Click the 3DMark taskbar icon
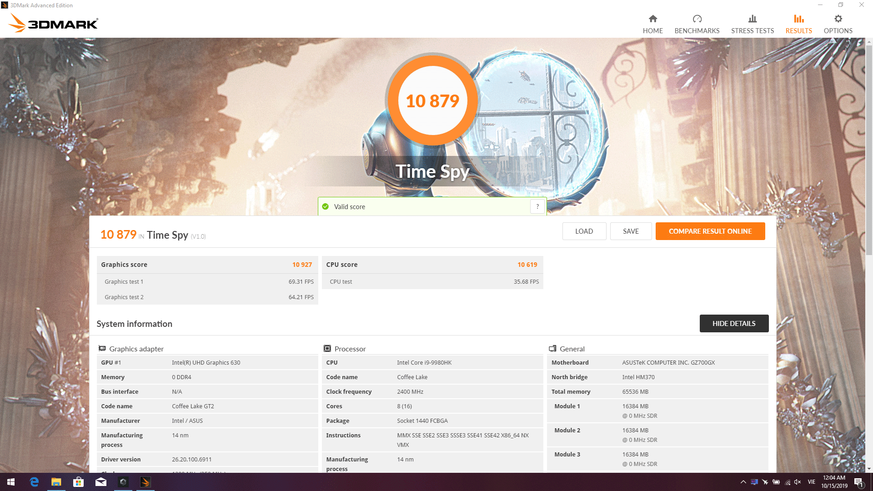 coord(145,482)
